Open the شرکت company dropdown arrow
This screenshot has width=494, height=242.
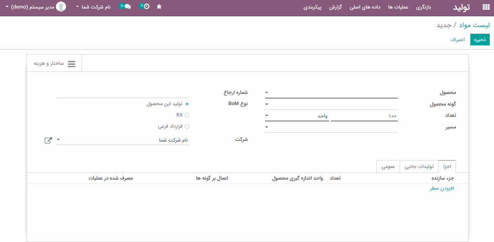[x=58, y=140]
